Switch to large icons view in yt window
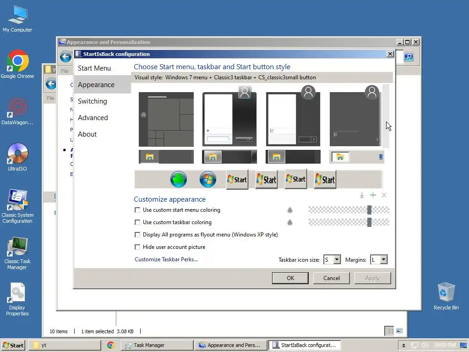Image resolution: width=469 pixels, height=352 pixels. pyautogui.click(x=399, y=331)
